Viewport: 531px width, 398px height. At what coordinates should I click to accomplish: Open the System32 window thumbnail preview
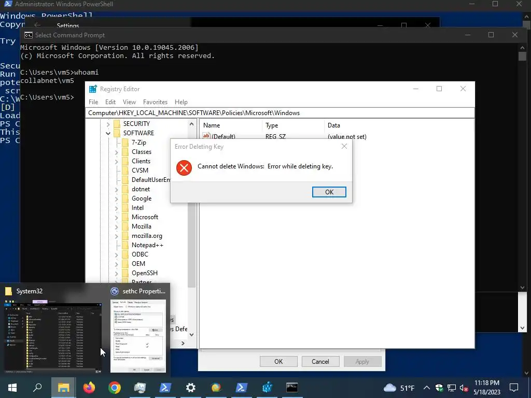pos(53,336)
